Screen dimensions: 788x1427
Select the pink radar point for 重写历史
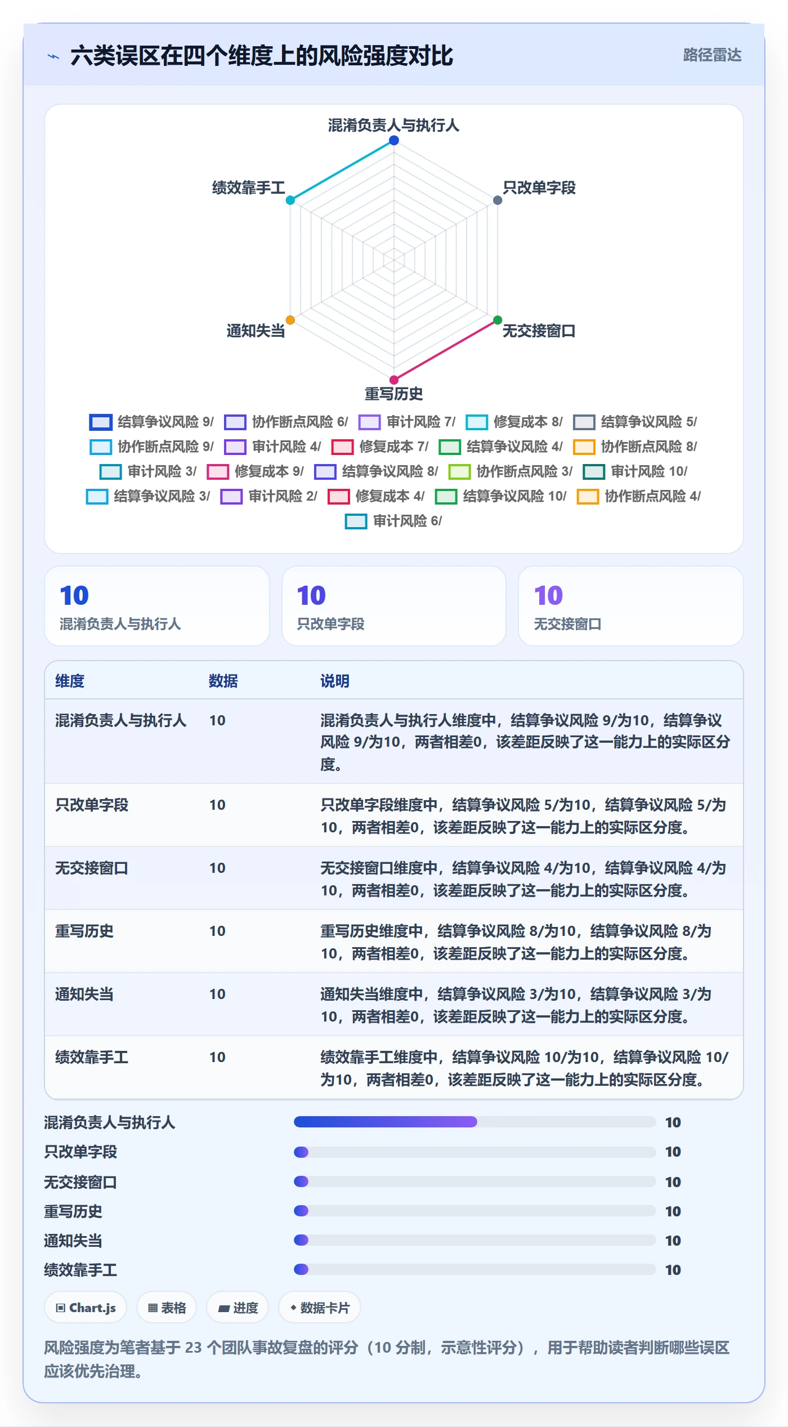click(x=394, y=380)
